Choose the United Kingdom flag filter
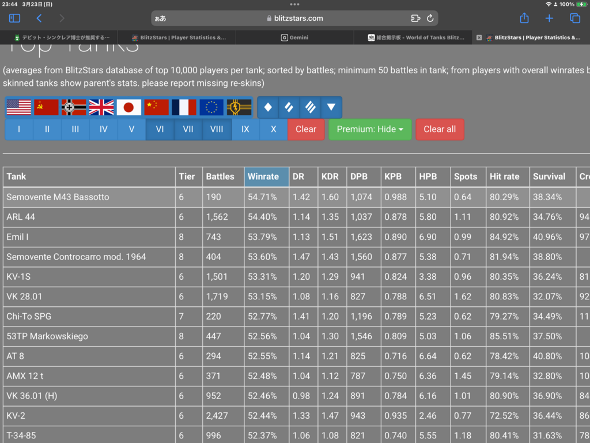 tap(101, 107)
